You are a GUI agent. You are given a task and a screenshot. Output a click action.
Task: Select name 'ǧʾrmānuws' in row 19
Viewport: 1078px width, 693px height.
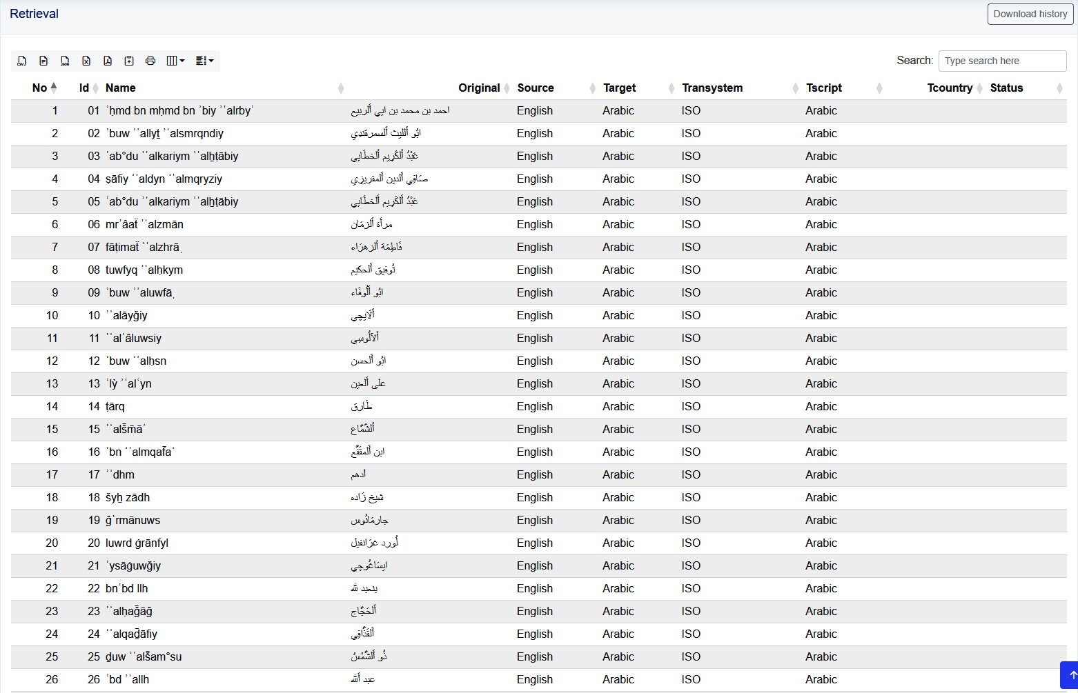[133, 521]
